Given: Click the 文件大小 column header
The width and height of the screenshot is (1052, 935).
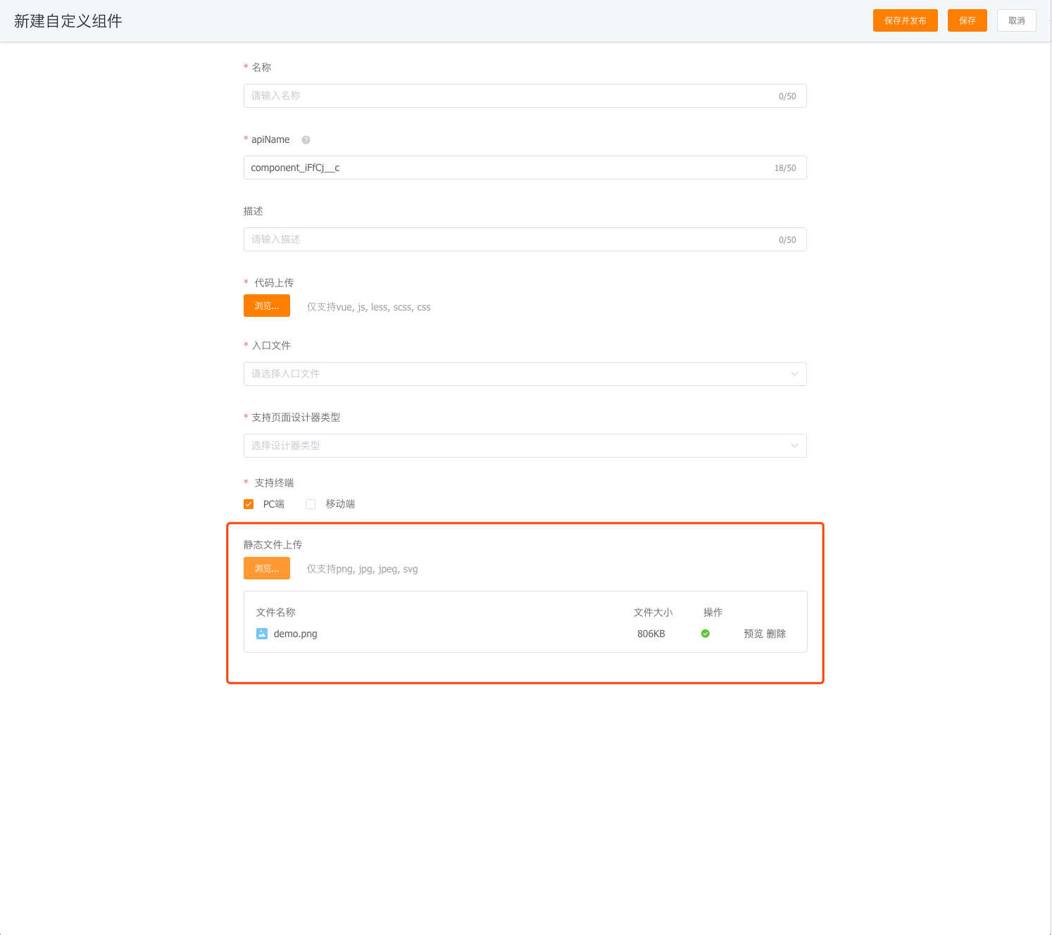Looking at the screenshot, I should pyautogui.click(x=653, y=613).
